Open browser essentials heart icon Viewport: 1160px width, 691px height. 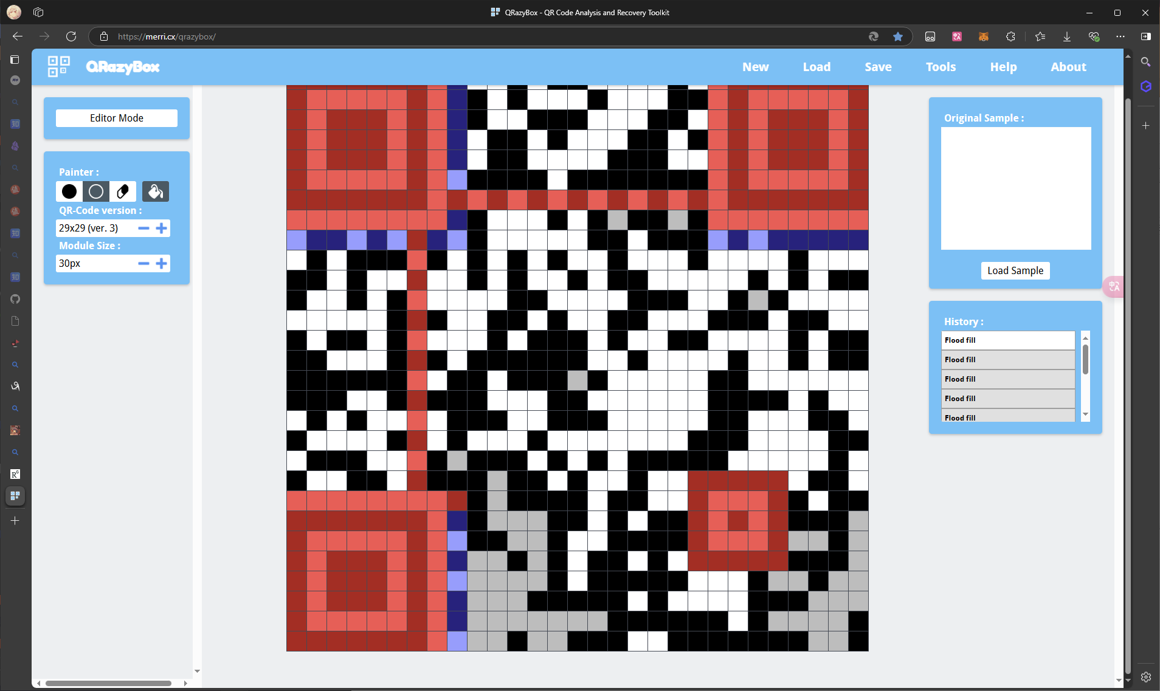(x=1094, y=36)
